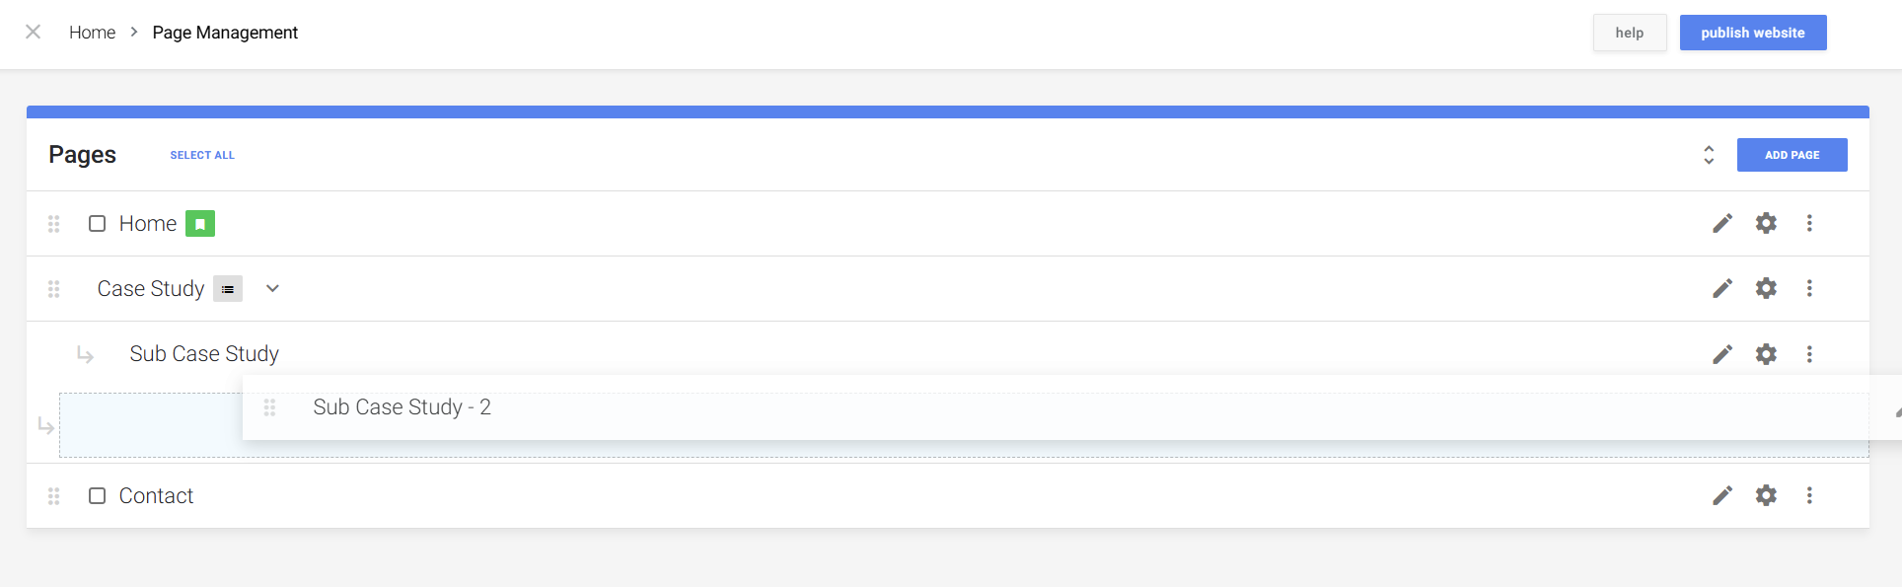Open settings gear for Case Study page
Viewport: 1902px width, 587px height.
pos(1766,288)
